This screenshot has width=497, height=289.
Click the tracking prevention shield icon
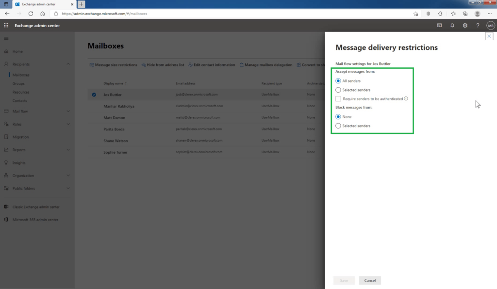pos(428,14)
